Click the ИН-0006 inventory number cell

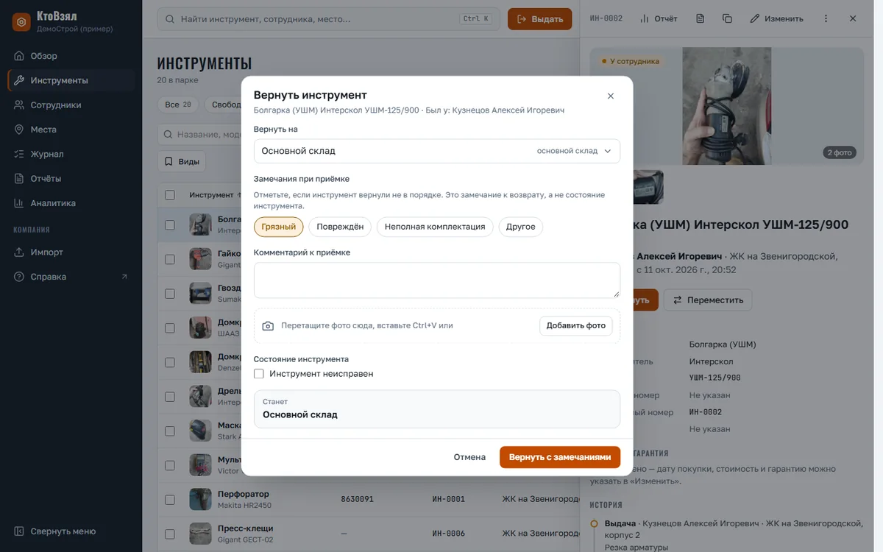tap(448, 534)
